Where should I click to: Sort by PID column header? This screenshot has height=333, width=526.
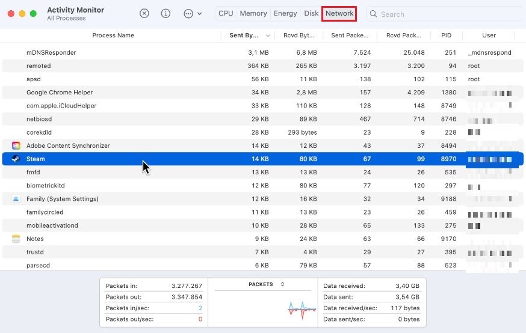446,35
